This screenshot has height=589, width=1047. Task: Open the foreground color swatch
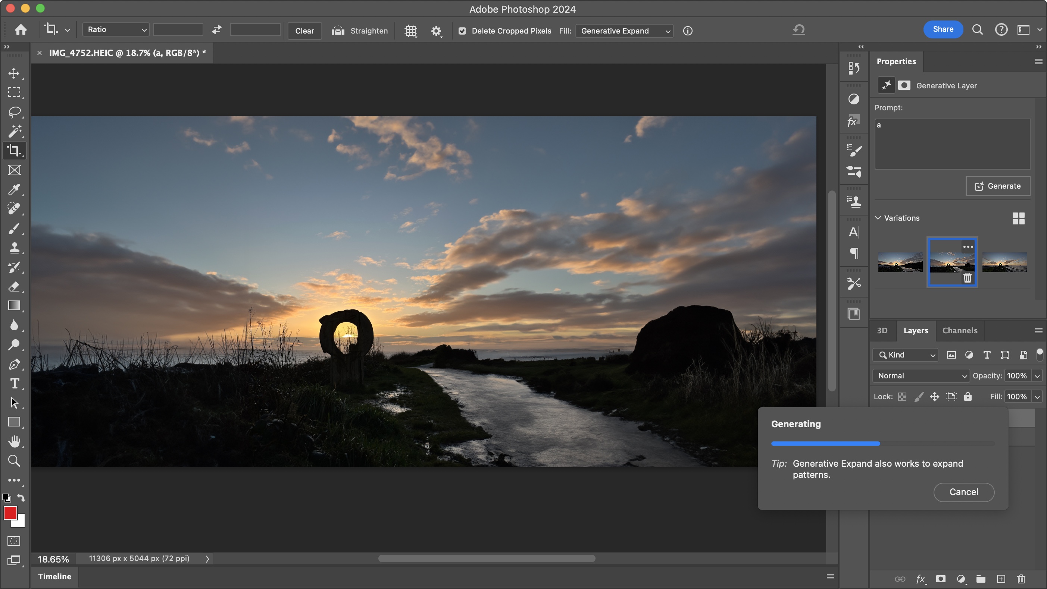[10, 513]
